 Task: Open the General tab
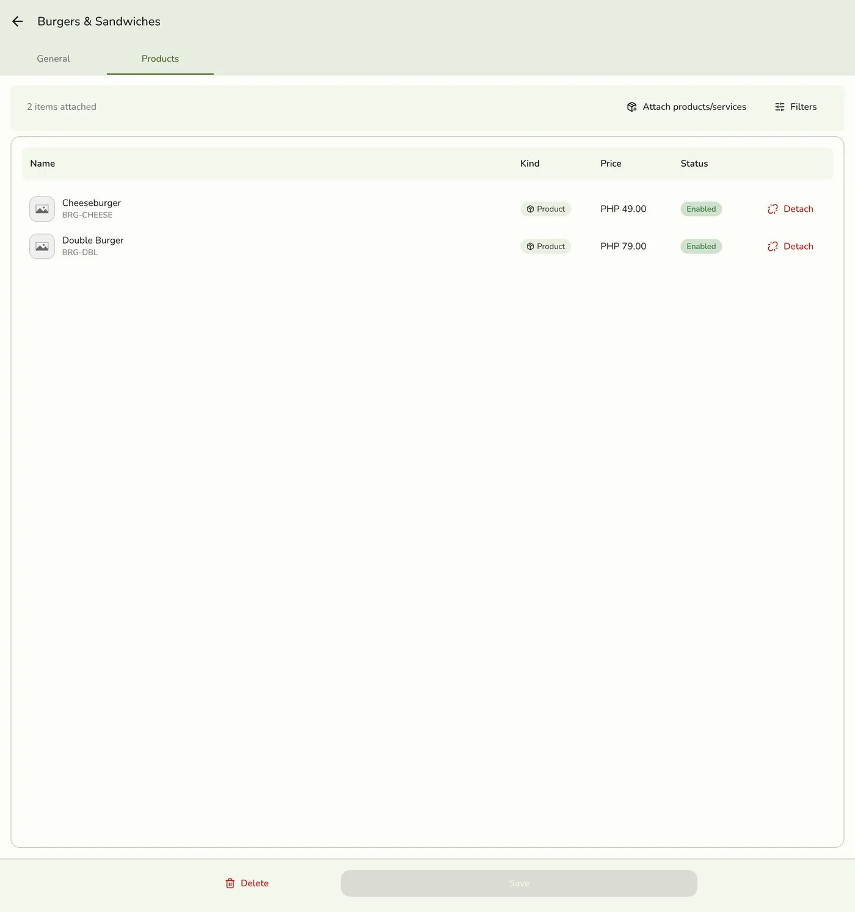pyautogui.click(x=53, y=59)
